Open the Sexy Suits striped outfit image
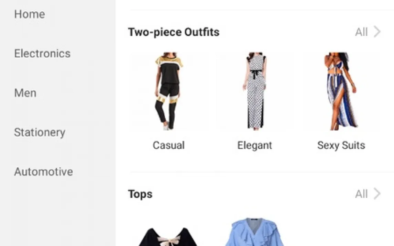The height and width of the screenshot is (246, 394). (341, 91)
